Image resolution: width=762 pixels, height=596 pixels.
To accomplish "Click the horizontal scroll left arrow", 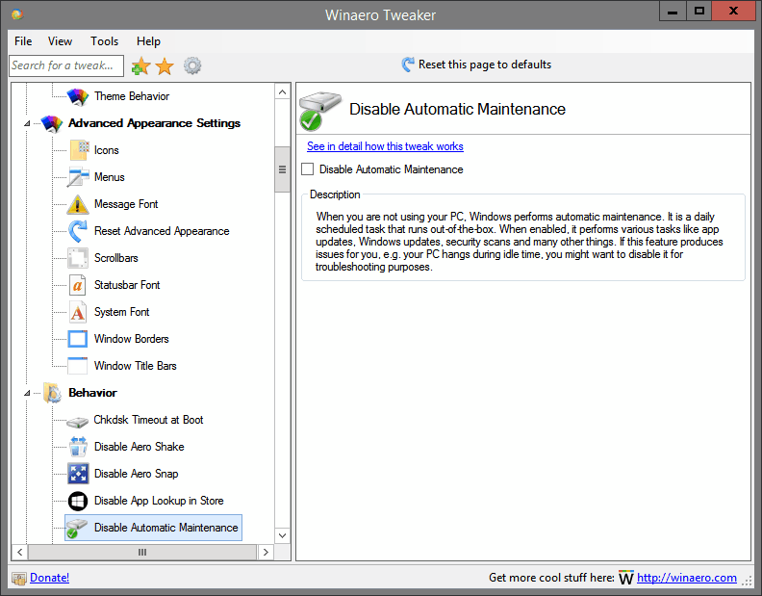I will (x=20, y=553).
